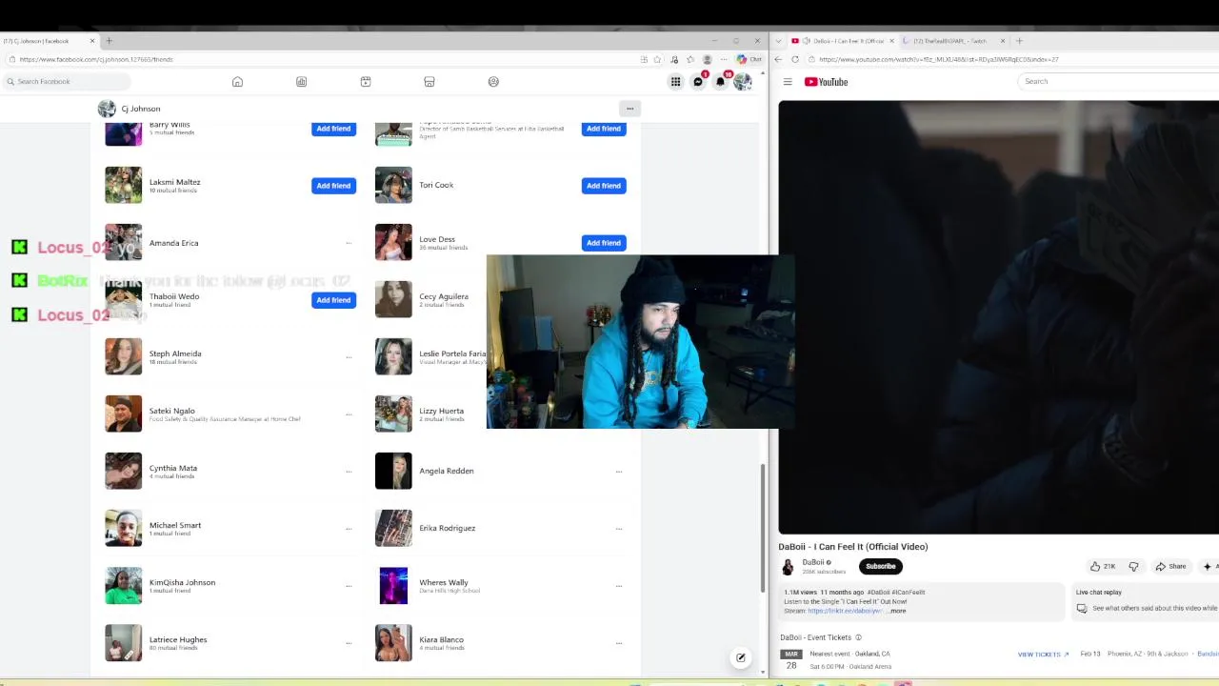
Task: Open Cecy Aguilera name link
Action: coord(444,296)
